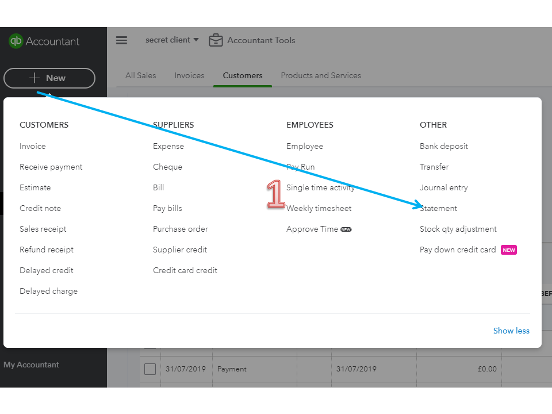This screenshot has width=552, height=414.
Task: Select the Customers tab
Action: [x=243, y=75]
